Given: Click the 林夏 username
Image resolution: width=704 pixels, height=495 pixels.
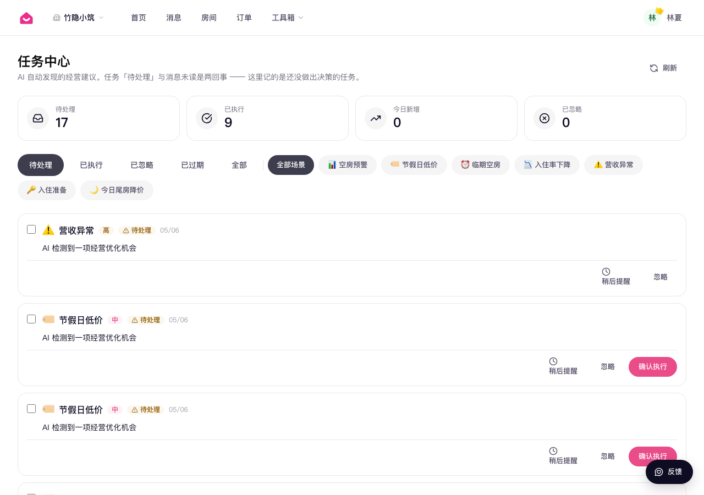Looking at the screenshot, I should [674, 18].
